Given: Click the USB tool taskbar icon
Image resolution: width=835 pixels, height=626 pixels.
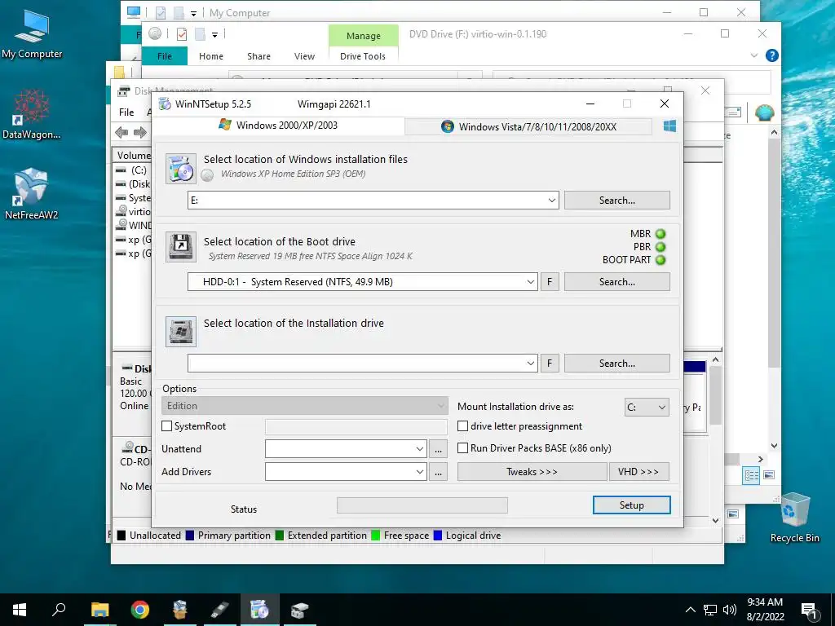Looking at the screenshot, I should coord(219,610).
